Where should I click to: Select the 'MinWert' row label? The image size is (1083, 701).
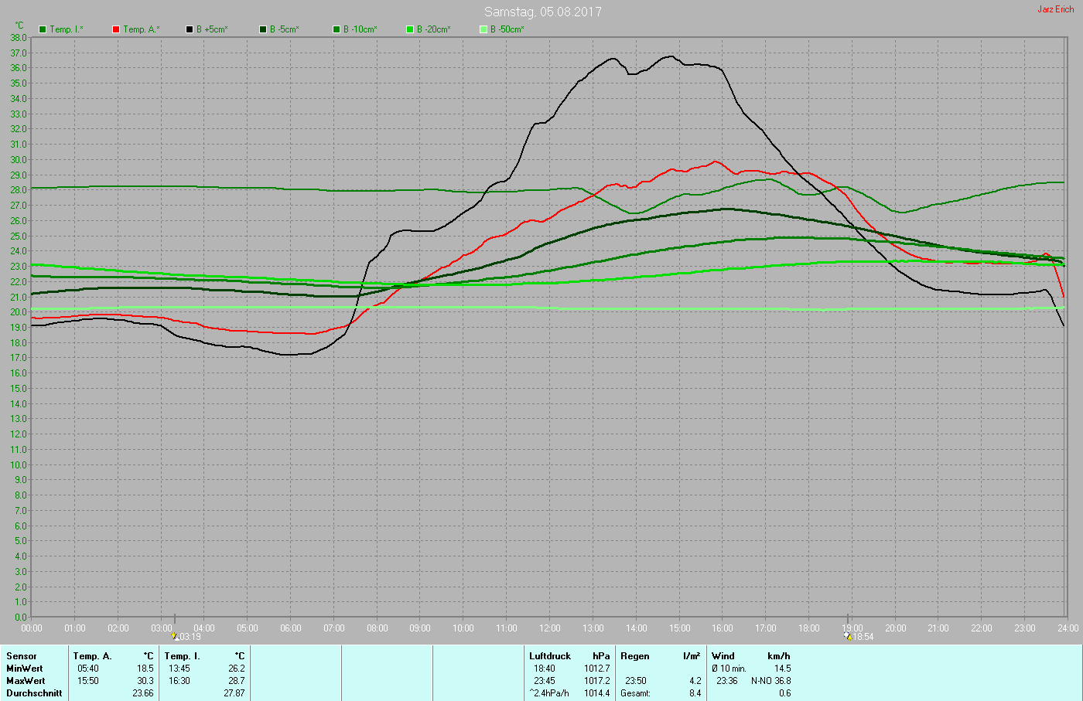point(25,669)
